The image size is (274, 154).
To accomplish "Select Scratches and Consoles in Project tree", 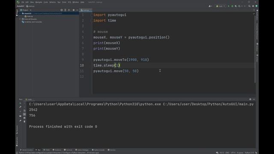I will 32,22.
